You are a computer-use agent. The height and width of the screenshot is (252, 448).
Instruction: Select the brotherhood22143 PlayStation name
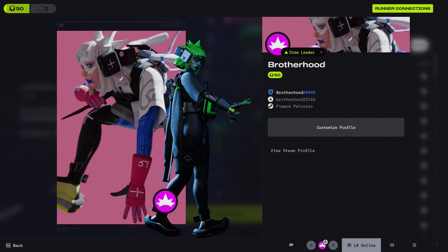tap(296, 99)
